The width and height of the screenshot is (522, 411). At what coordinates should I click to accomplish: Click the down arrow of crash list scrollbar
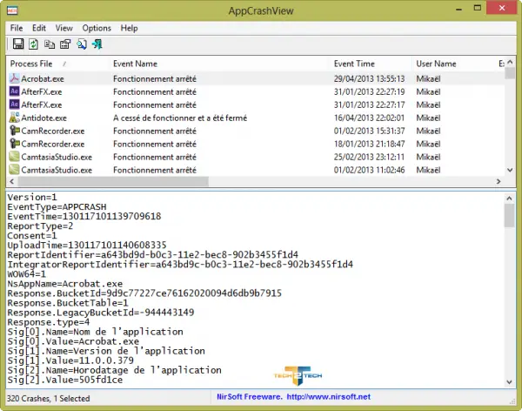click(510, 170)
